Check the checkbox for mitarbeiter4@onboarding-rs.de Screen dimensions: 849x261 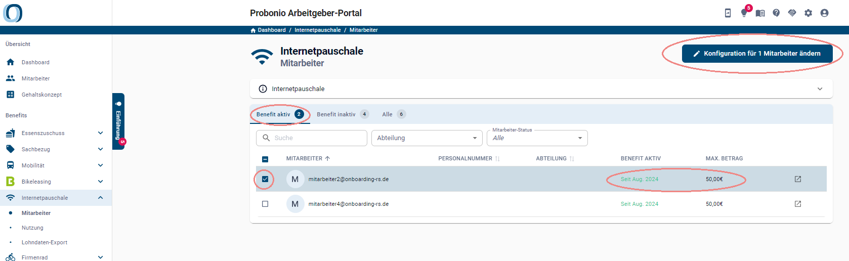(x=265, y=204)
